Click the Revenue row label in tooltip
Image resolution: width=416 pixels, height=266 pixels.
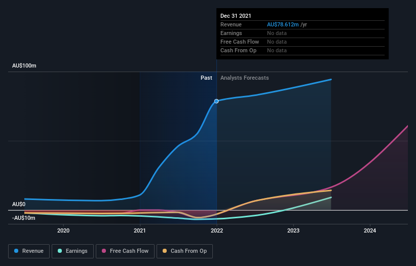(x=231, y=24)
